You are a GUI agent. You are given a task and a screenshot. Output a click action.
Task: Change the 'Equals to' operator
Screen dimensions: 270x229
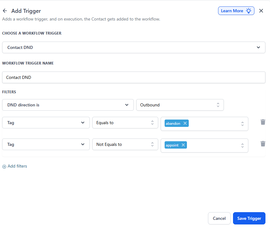coord(125,123)
